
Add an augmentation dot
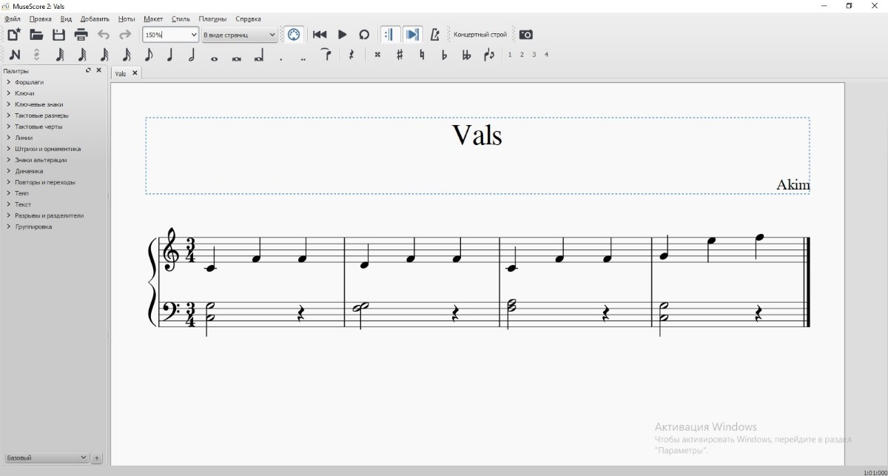point(281,58)
